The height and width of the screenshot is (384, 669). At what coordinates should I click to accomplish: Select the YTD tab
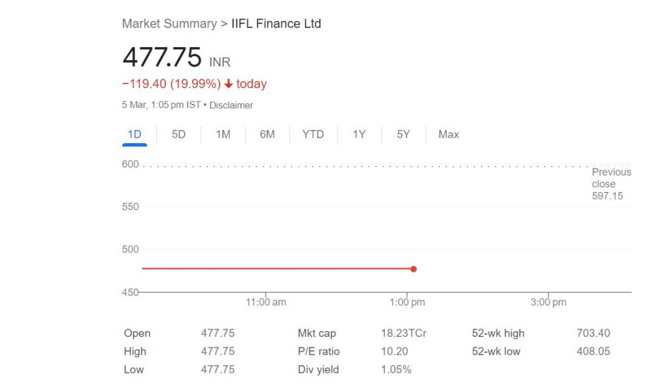[313, 135]
